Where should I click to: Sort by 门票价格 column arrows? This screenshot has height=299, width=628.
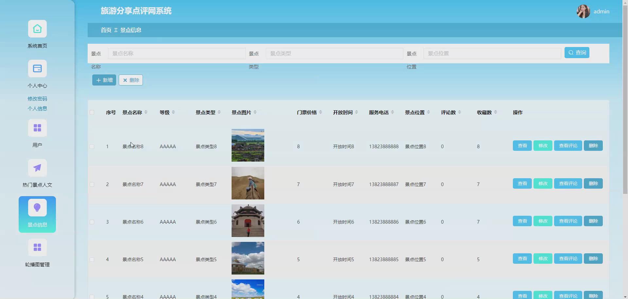pyautogui.click(x=321, y=112)
